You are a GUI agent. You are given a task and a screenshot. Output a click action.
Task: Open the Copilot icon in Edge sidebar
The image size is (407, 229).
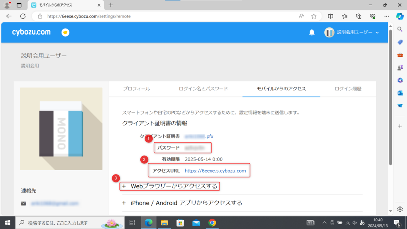[400, 16]
